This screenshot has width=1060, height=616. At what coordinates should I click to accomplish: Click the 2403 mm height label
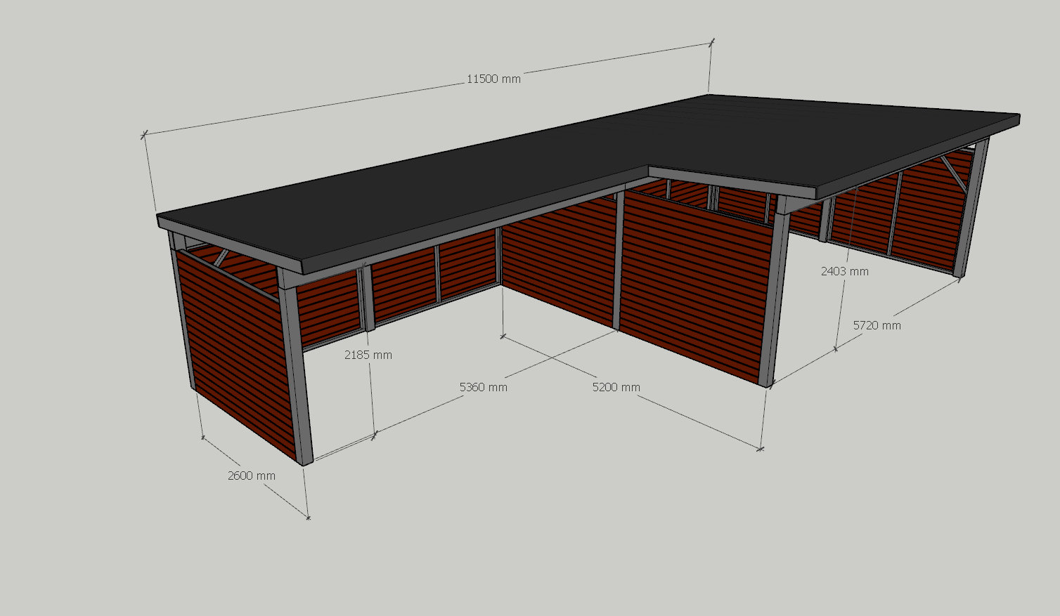point(844,271)
